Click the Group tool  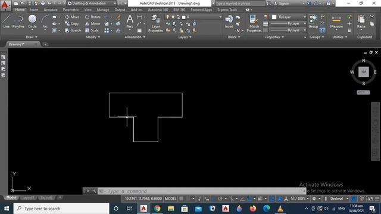pos(313,21)
